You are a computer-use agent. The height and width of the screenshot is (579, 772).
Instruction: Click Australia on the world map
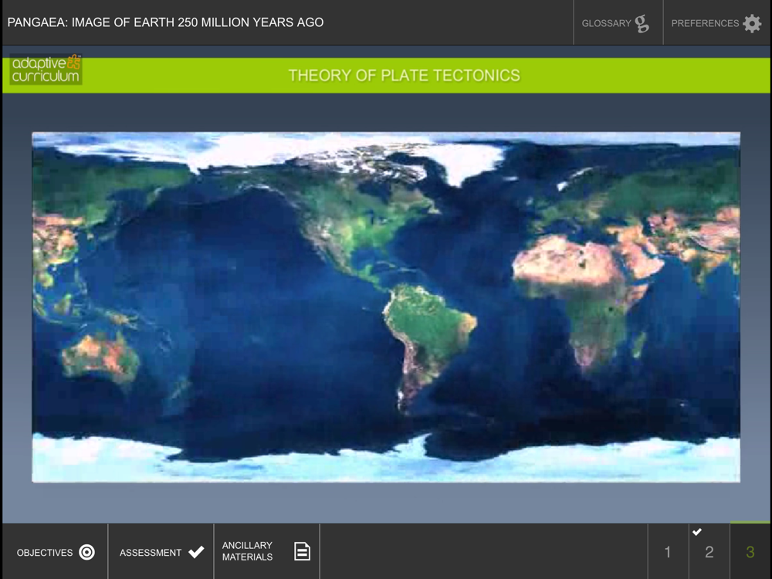tap(100, 357)
